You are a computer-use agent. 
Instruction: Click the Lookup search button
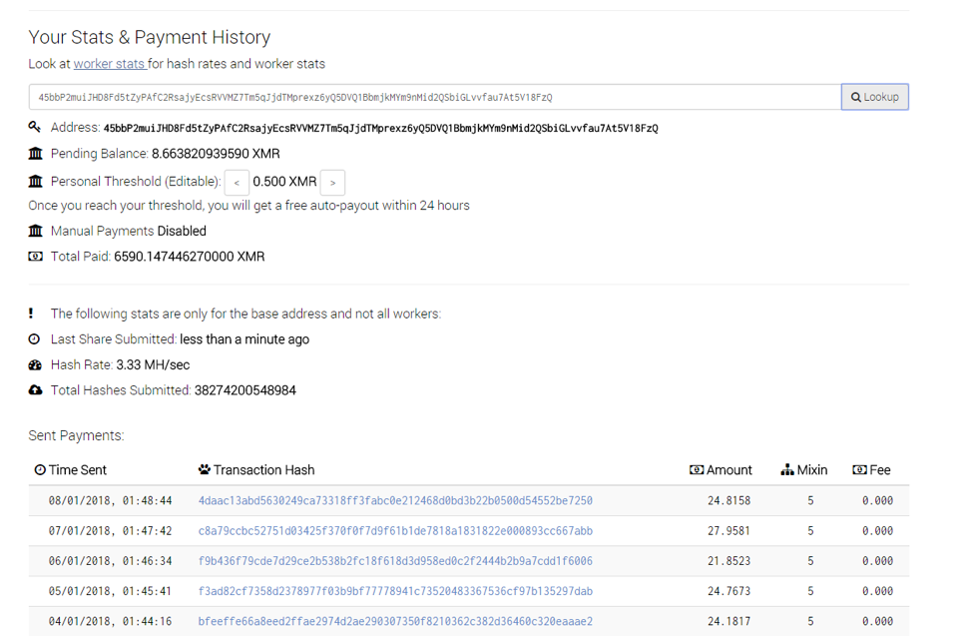coord(874,97)
